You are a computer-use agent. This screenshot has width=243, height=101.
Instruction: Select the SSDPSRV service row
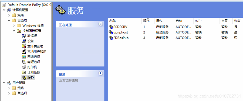click(x=175, y=27)
